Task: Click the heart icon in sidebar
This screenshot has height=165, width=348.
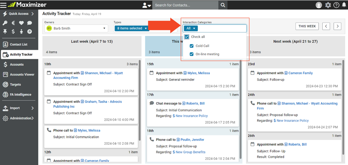Action: point(21,23)
